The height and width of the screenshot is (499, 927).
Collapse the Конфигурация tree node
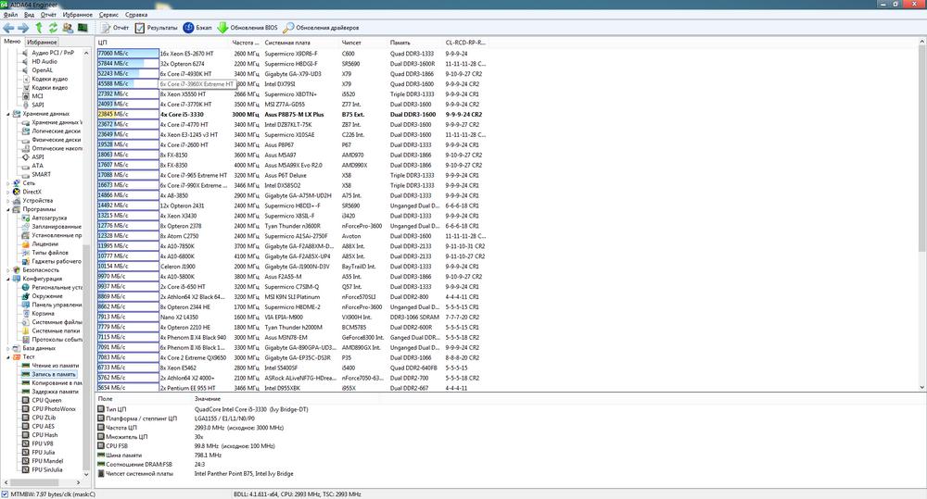[x=8, y=279]
